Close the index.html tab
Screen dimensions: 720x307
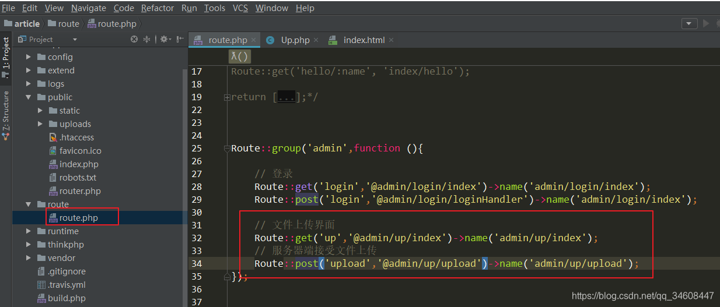coord(391,40)
